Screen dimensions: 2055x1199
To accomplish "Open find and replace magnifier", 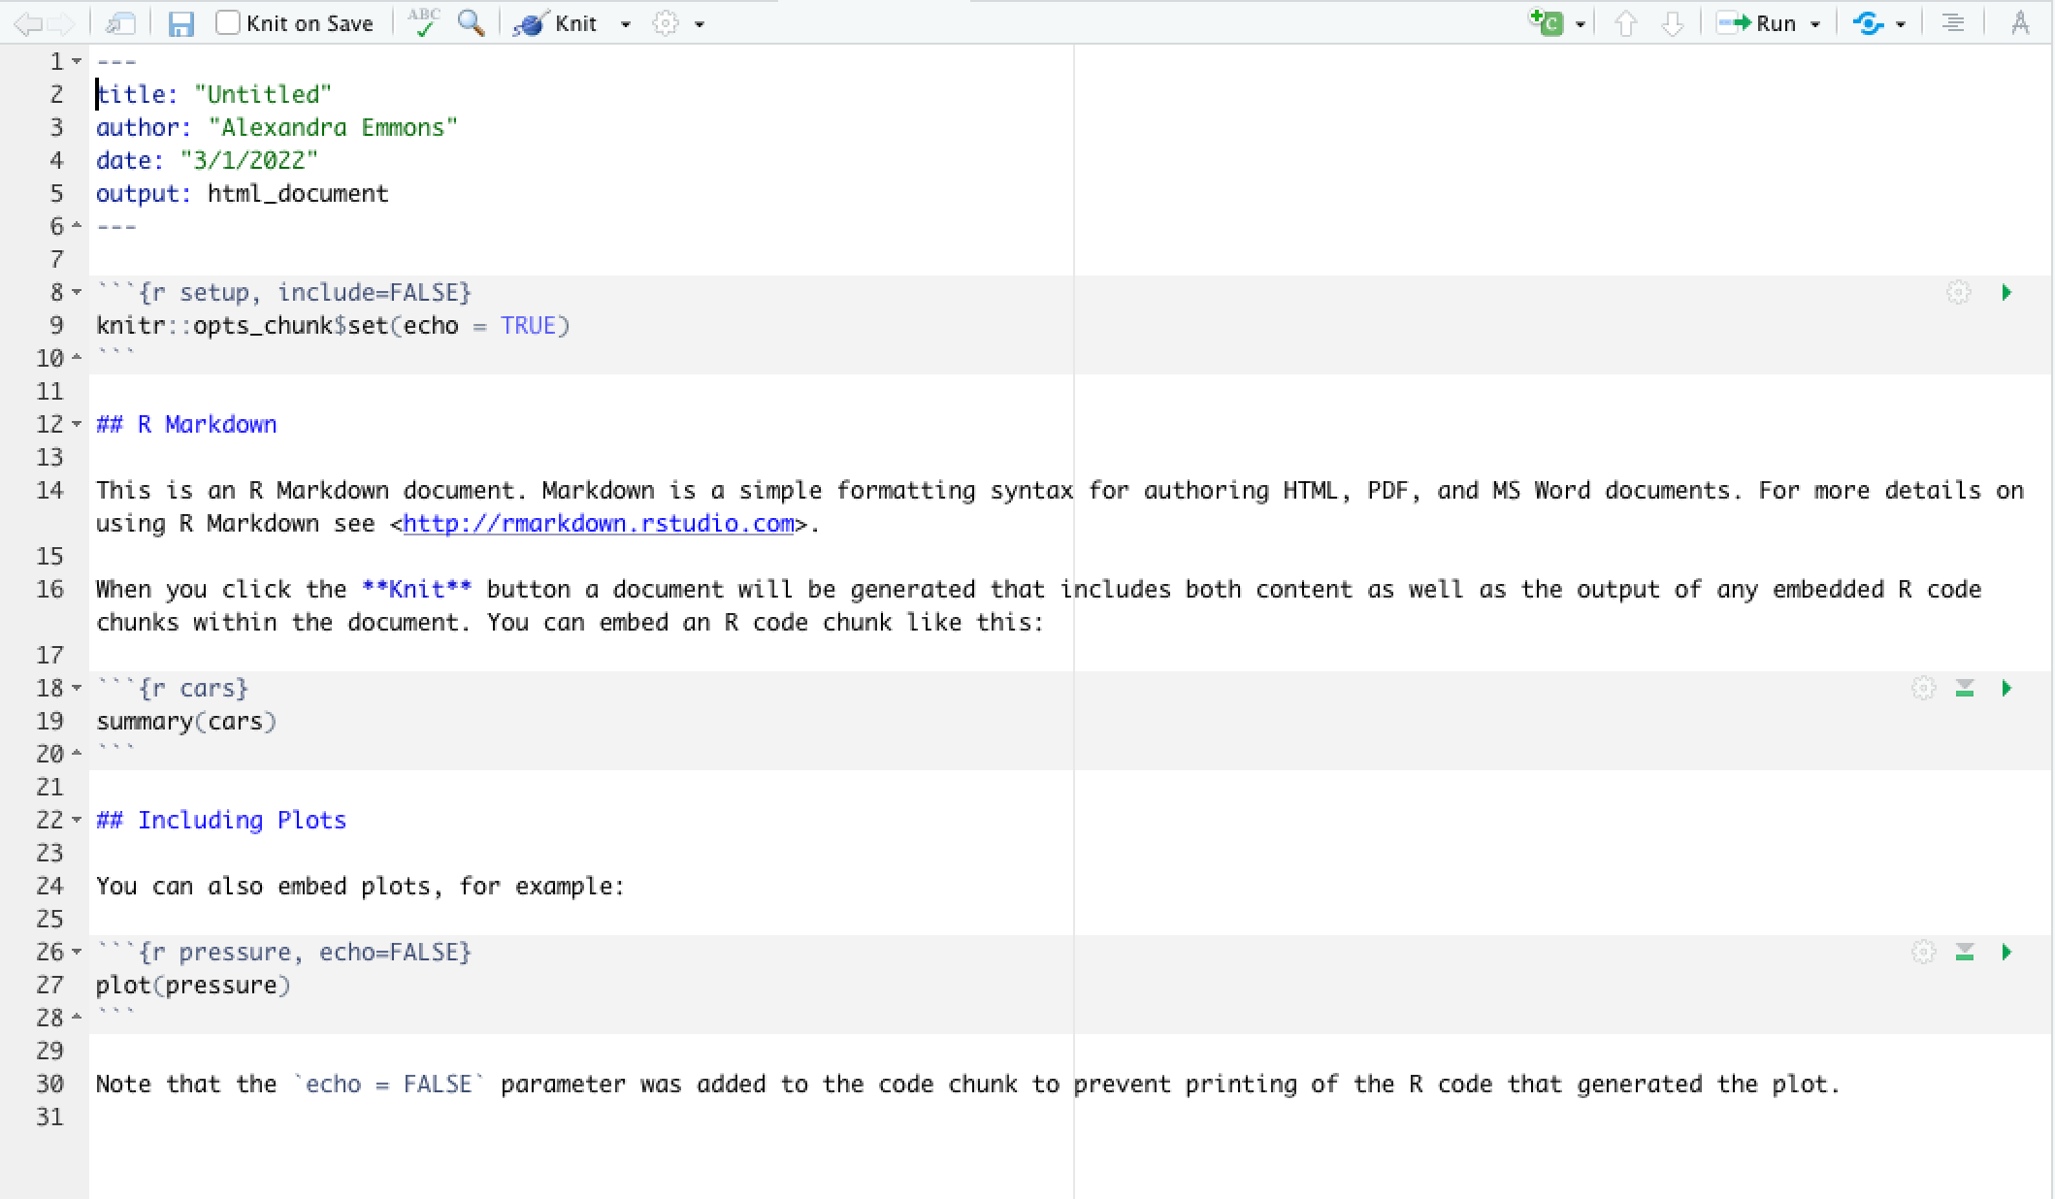I will 471,22.
